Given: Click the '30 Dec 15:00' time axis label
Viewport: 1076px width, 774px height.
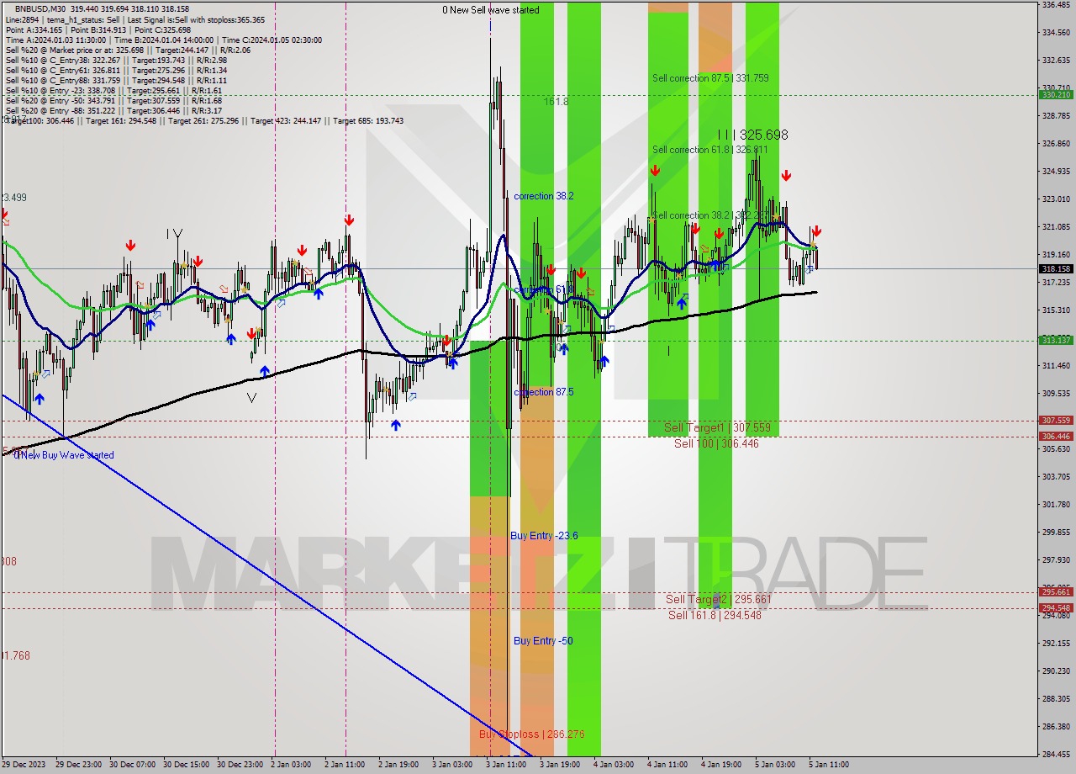Looking at the screenshot, I should pos(185,765).
